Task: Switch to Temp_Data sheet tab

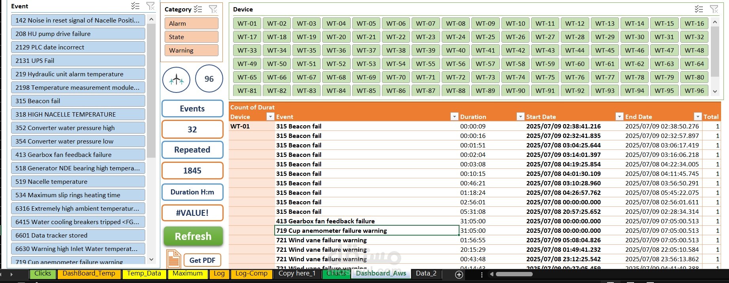Action: pos(144,274)
